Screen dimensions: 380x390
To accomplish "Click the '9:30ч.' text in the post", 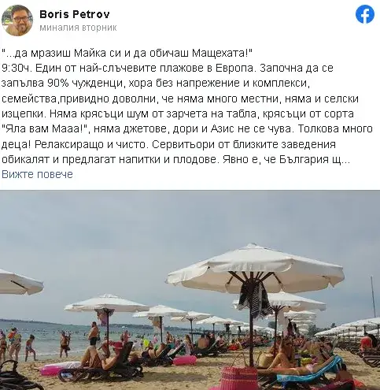I will (x=17, y=68).
